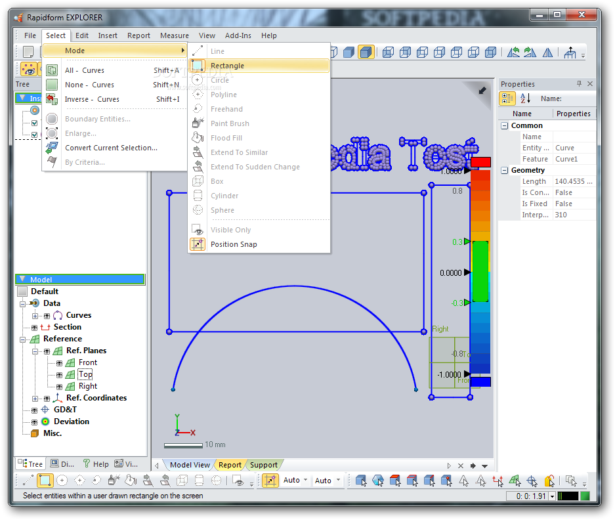Click alphabetical sort icon in Properties
615x520 pixels.
(x=525, y=98)
